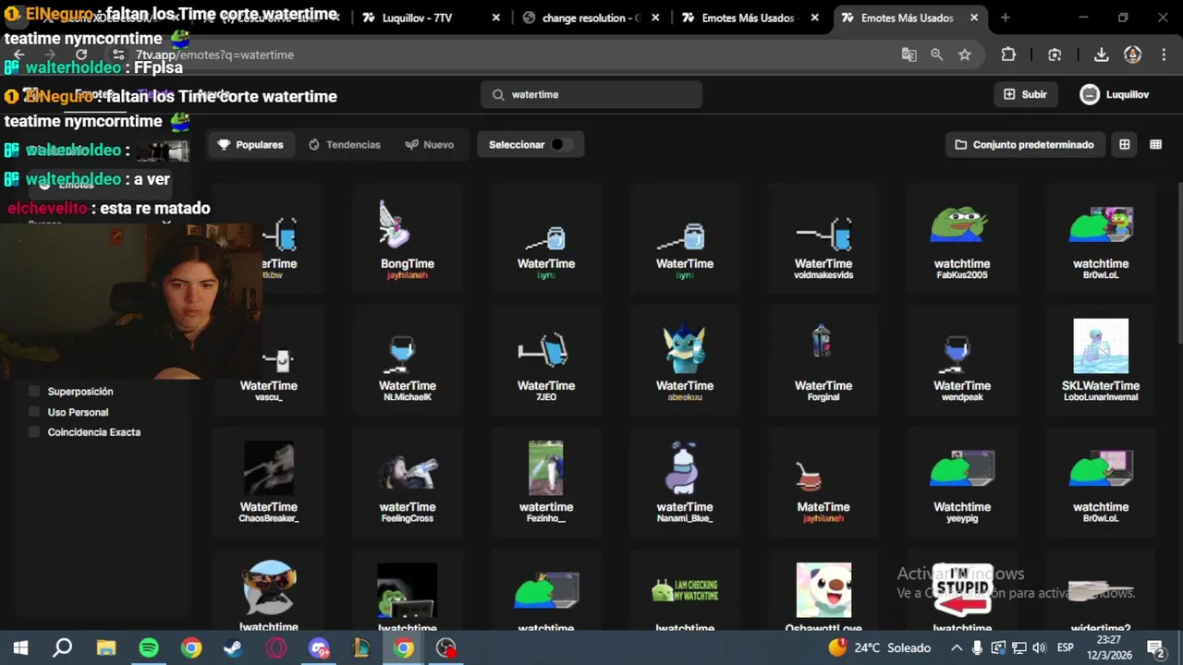
Task: Open the WaterTime emote by NLMichaelK
Action: pyautogui.click(x=408, y=360)
